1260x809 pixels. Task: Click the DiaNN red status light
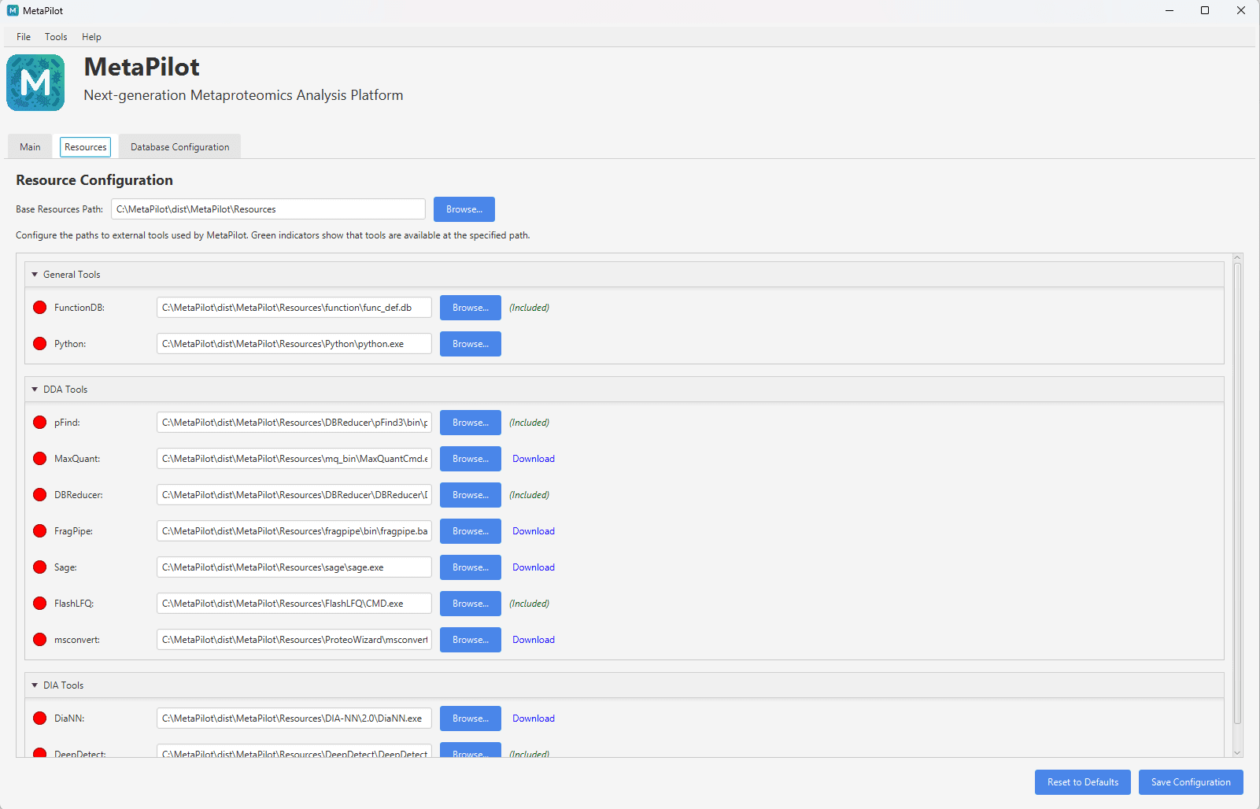pyautogui.click(x=39, y=718)
